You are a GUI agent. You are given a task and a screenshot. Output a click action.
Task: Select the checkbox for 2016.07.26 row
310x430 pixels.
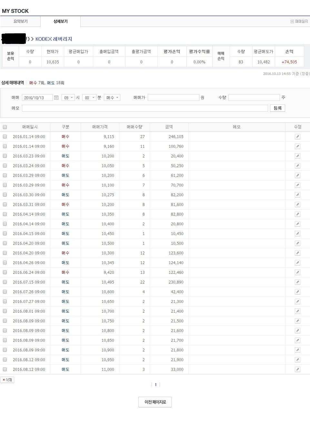point(5,292)
